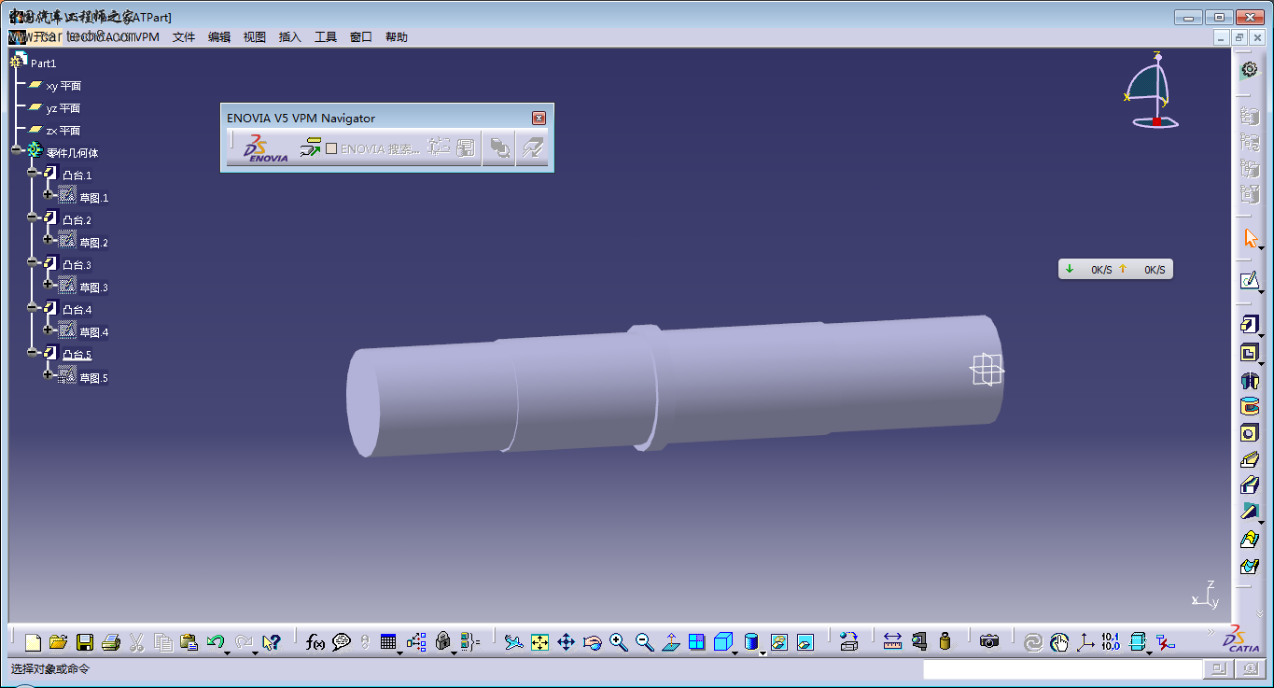
Task: Expand the 草图.3 sketch node
Action: coord(49,284)
